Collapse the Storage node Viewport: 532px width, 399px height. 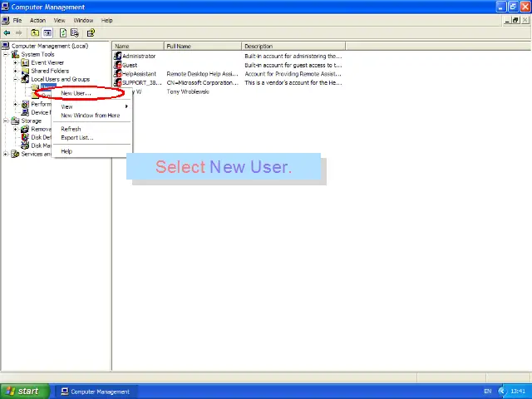[x=6, y=121]
